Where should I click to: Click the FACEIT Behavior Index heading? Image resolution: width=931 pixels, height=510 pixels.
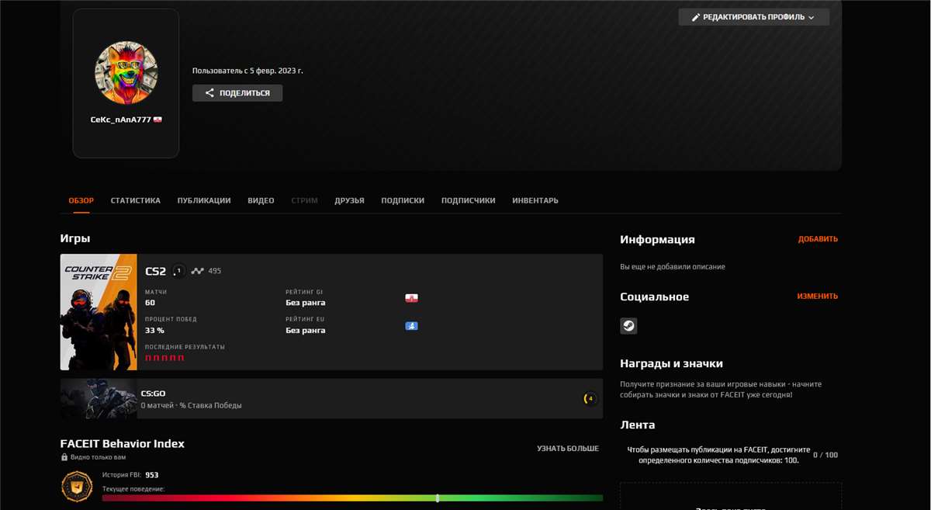point(123,444)
